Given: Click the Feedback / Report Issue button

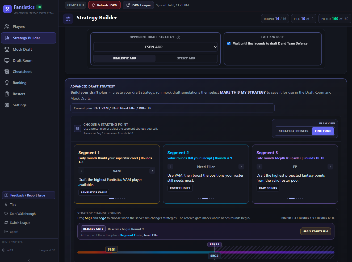Looking at the screenshot, I should 29,195.
